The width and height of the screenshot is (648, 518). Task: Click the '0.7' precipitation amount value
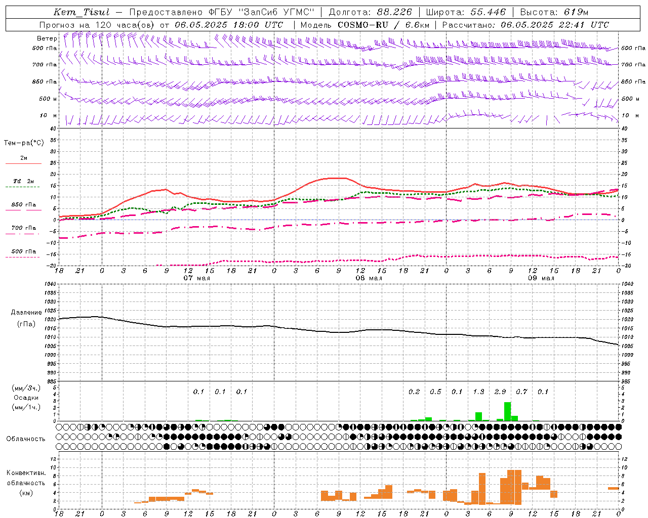pyautogui.click(x=521, y=392)
